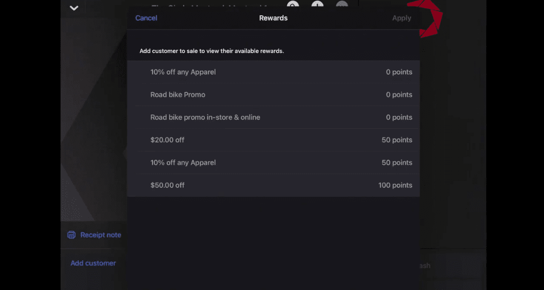The width and height of the screenshot is (544, 290).
Task: Click the receipt note printer icon
Action: pos(72,235)
